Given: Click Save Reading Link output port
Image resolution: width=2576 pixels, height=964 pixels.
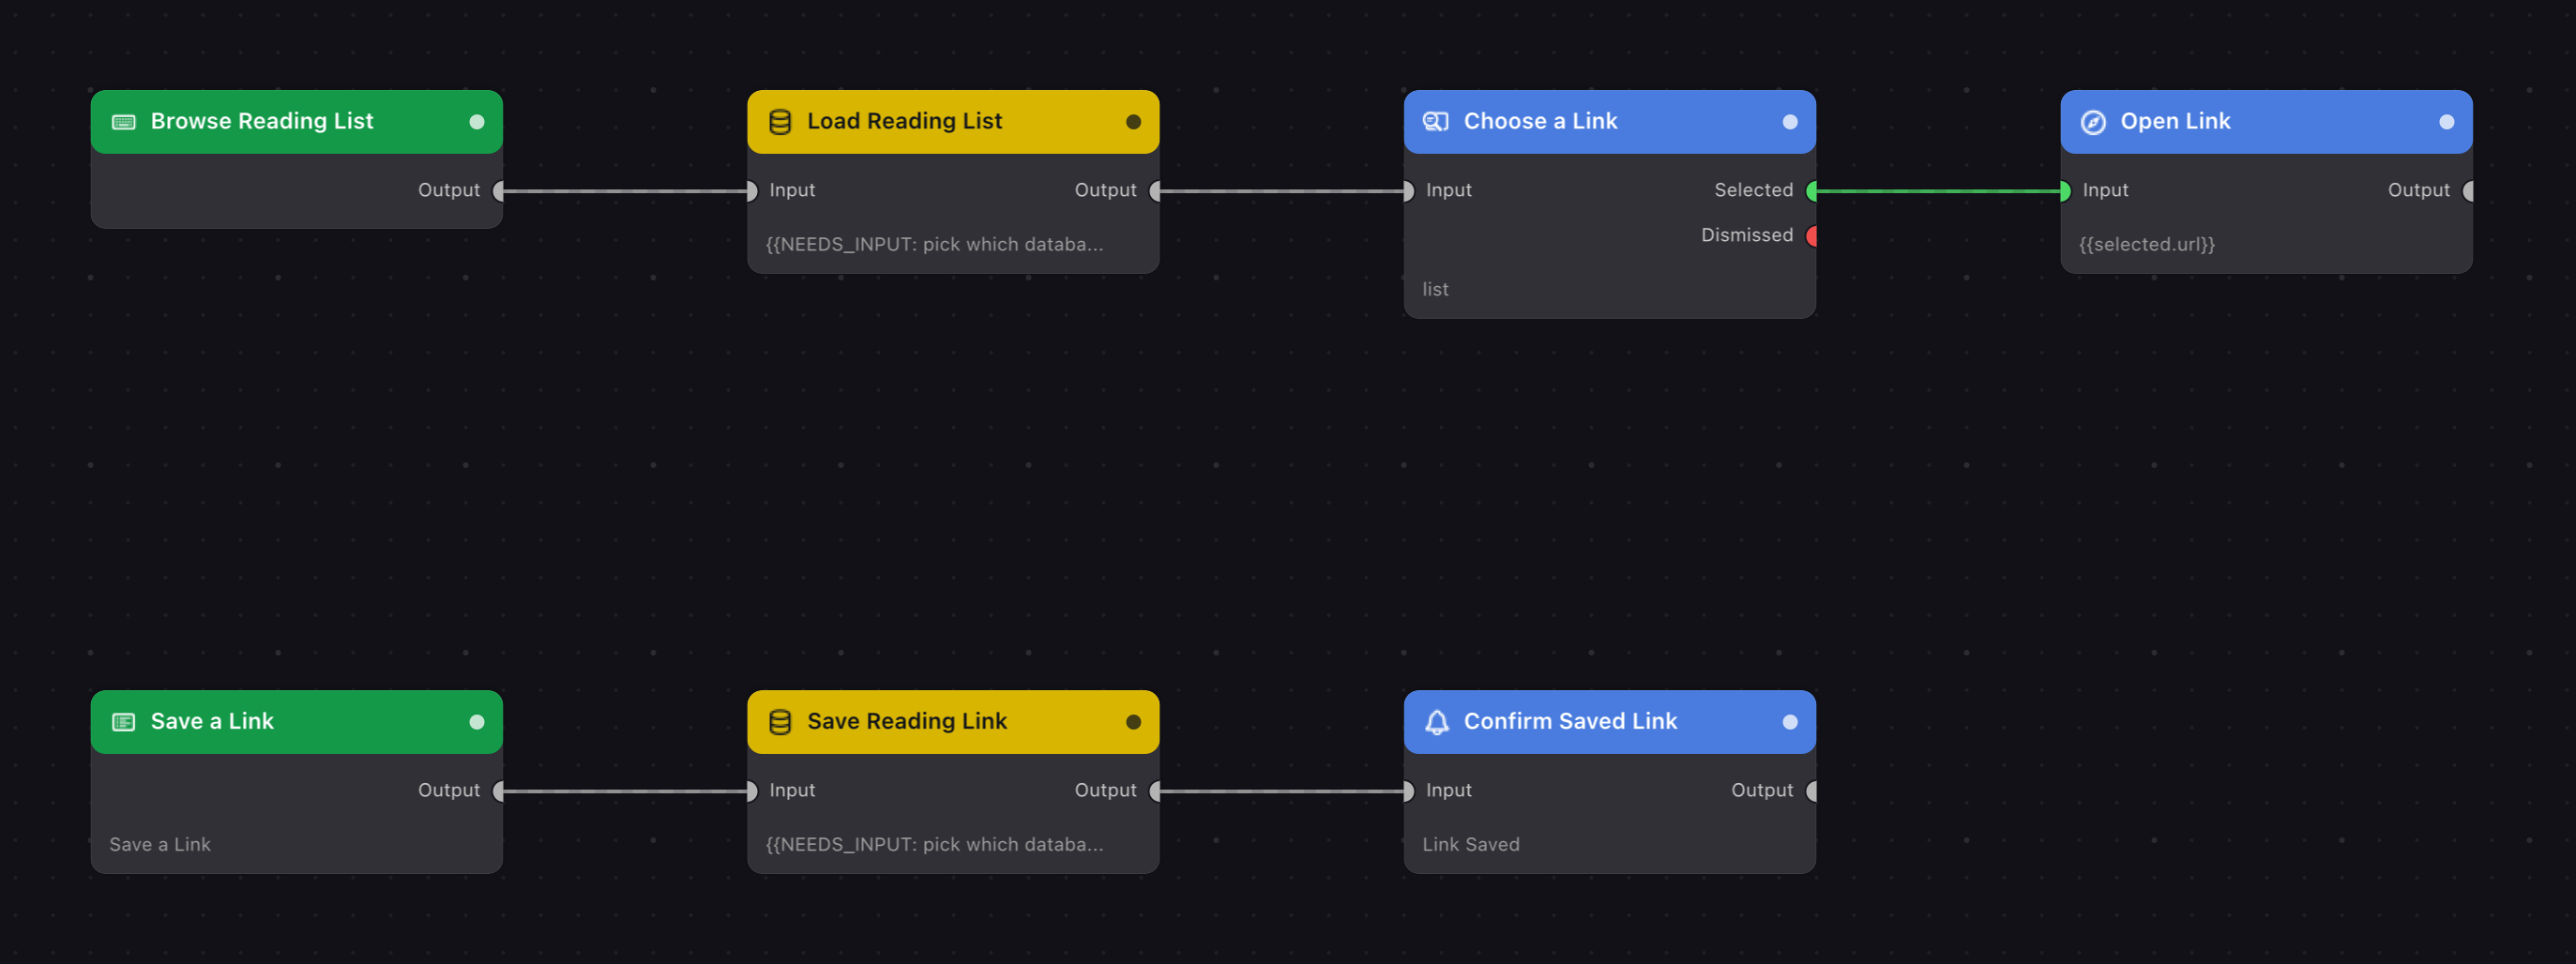Looking at the screenshot, I should (1156, 791).
